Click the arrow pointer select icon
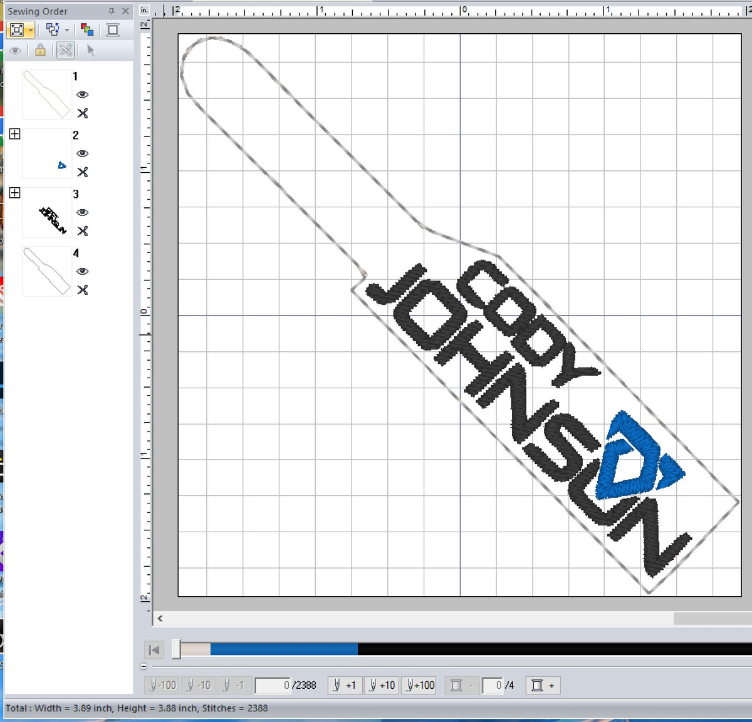752x722 pixels. (91, 50)
